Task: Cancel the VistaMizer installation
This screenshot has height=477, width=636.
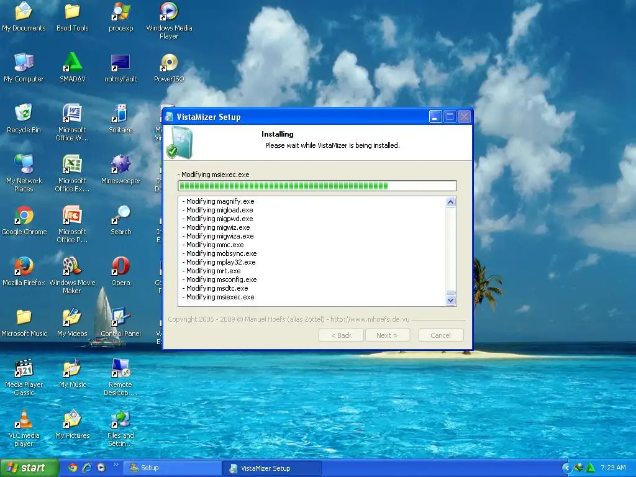Action: point(441,335)
